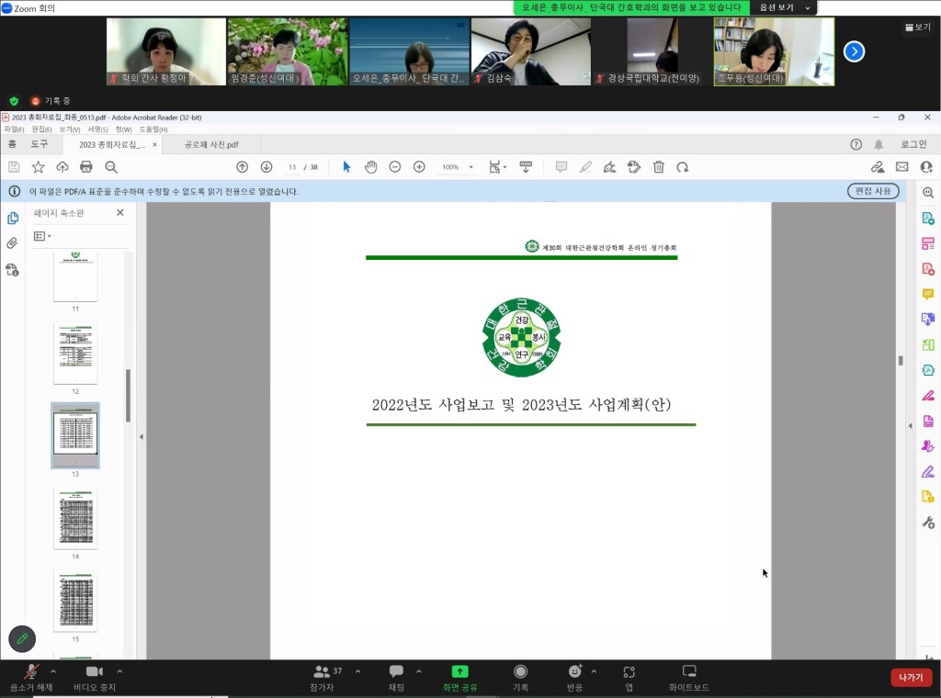Image resolution: width=941 pixels, height=698 pixels.
Task: Select the page 15 thumbnail
Action: [75, 601]
